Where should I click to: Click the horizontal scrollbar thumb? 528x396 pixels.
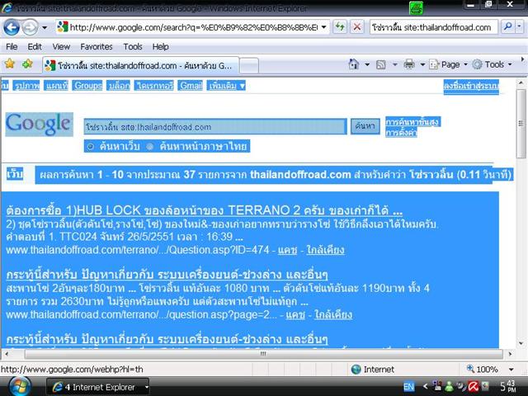(x=262, y=354)
